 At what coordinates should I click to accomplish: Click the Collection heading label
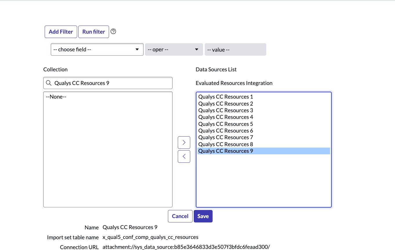click(x=55, y=69)
